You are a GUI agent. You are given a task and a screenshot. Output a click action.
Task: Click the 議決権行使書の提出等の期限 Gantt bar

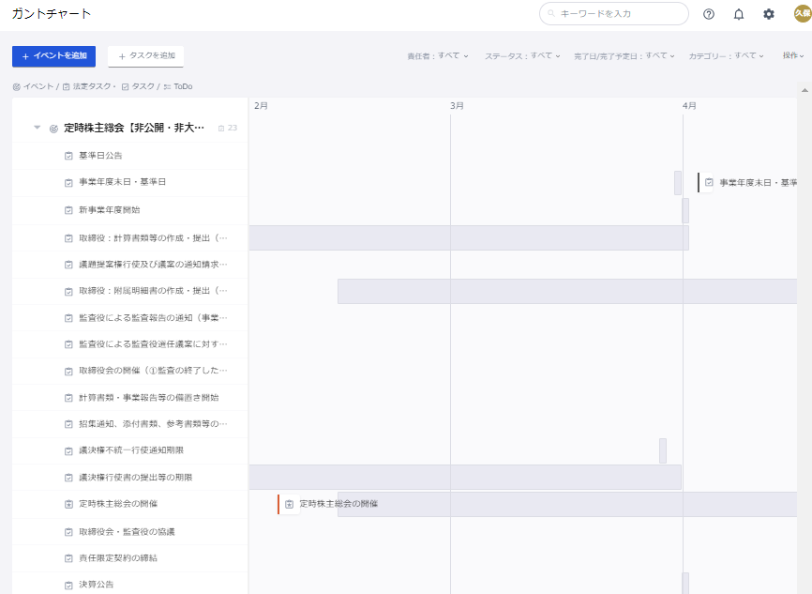tap(465, 478)
